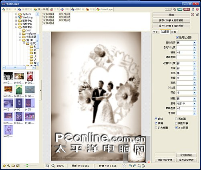Viewport: 201px width, 170px height.
Task: Expand the System folder node
Action: (x=16, y=14)
